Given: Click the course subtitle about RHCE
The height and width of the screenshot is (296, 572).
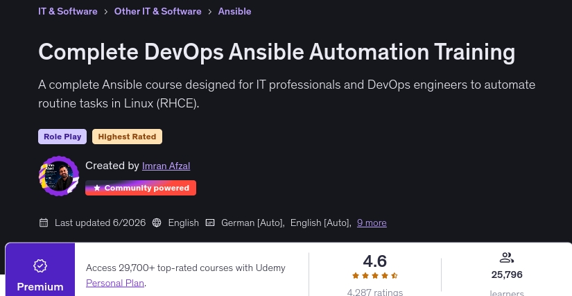Looking at the screenshot, I should point(287,94).
